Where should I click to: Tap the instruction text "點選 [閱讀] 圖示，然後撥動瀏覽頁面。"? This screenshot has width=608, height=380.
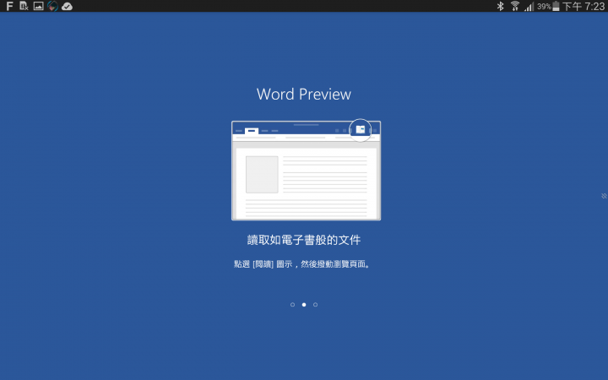(302, 264)
